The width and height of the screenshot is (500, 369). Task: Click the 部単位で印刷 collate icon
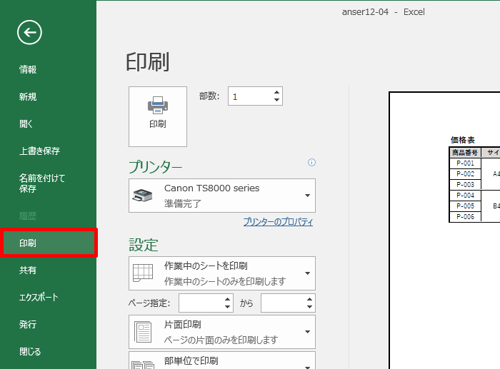143,365
